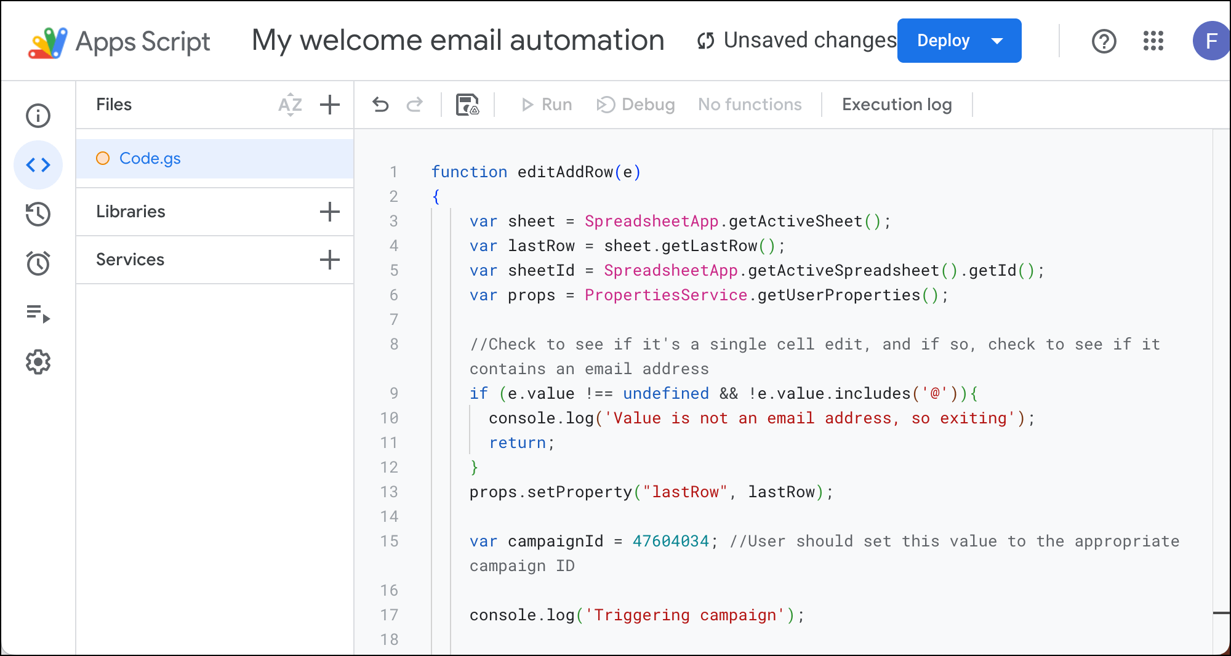
Task: Sort files alphabetically with AZ icon
Action: click(290, 105)
